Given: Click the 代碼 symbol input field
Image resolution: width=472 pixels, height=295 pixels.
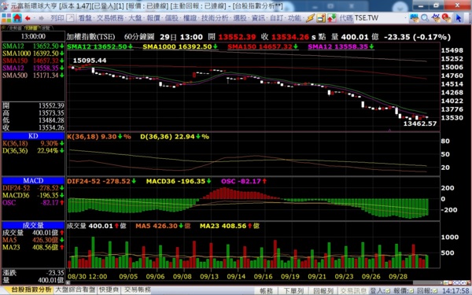Looking at the screenshot, I should pos(378,18).
